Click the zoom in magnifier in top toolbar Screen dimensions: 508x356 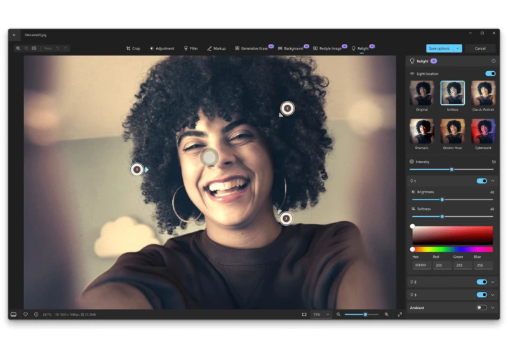click(x=18, y=48)
